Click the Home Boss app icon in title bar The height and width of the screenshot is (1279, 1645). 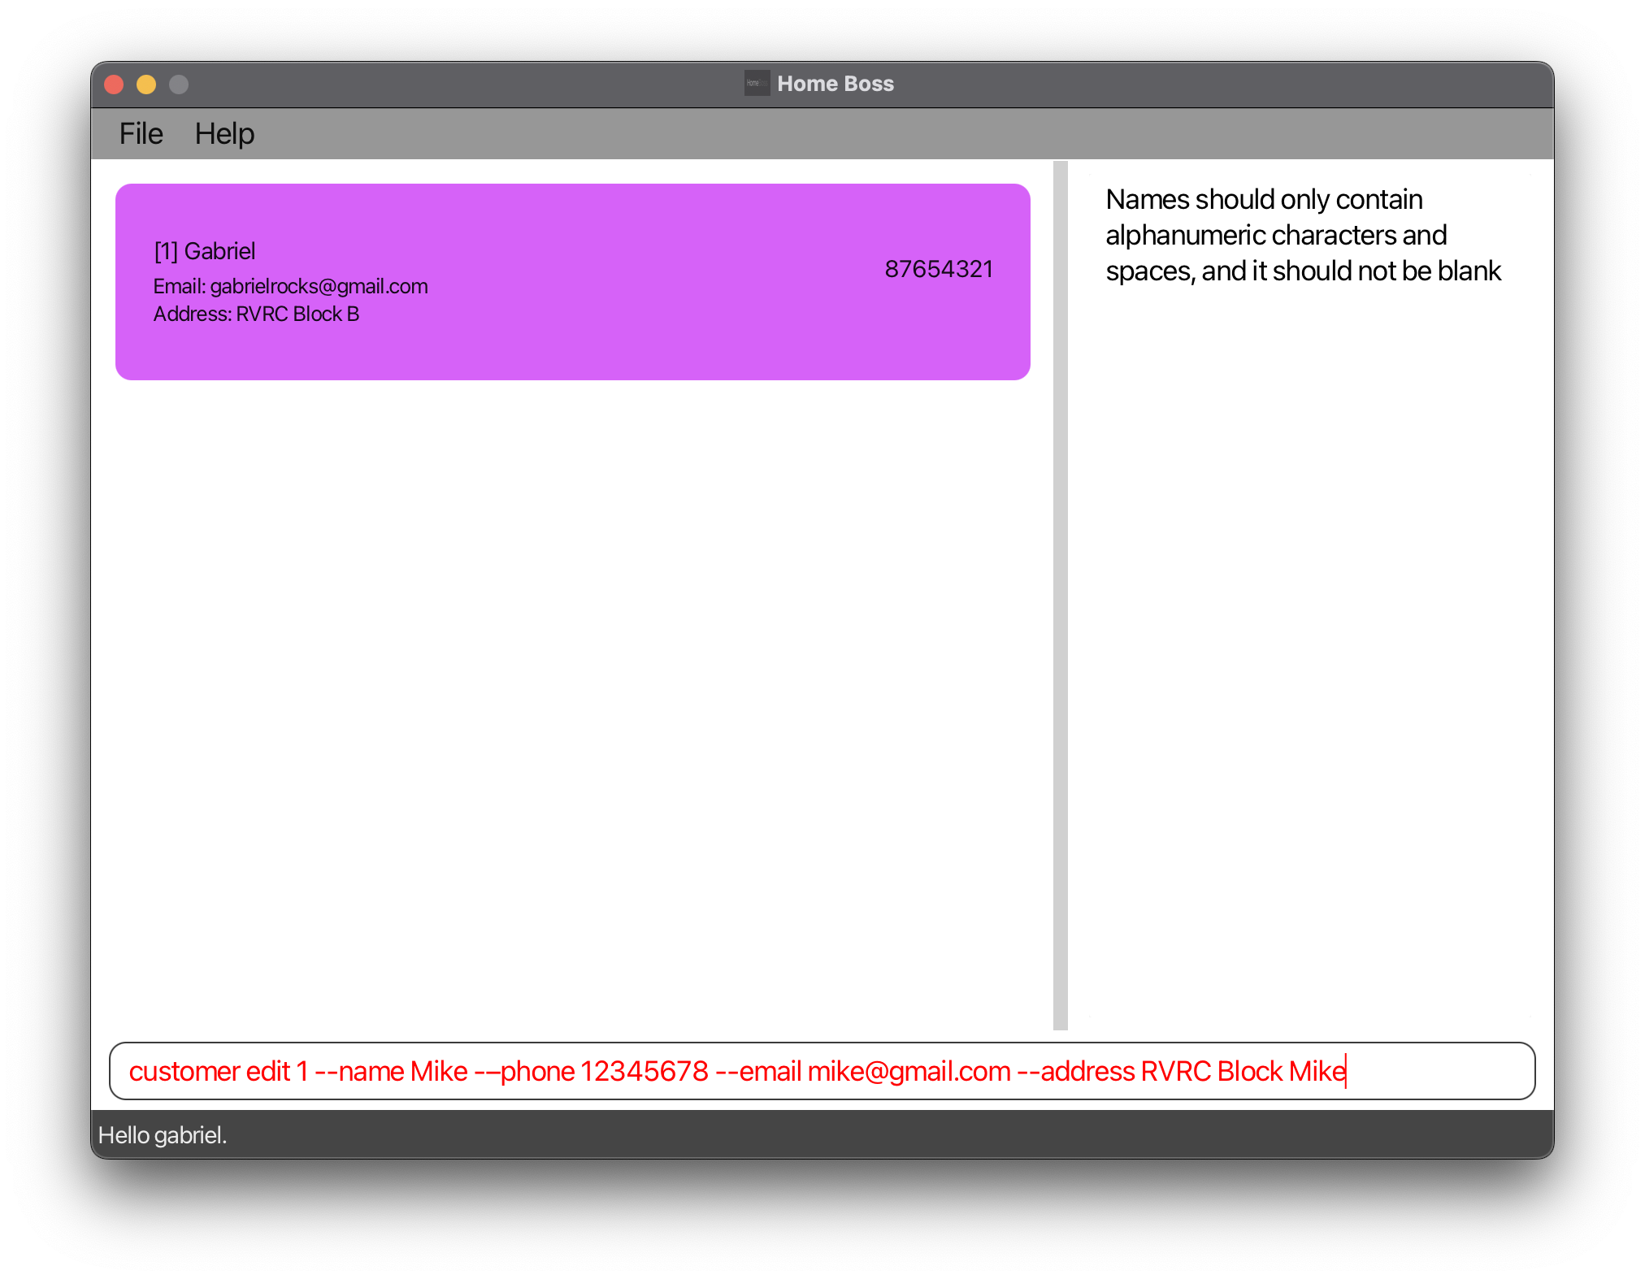point(756,83)
